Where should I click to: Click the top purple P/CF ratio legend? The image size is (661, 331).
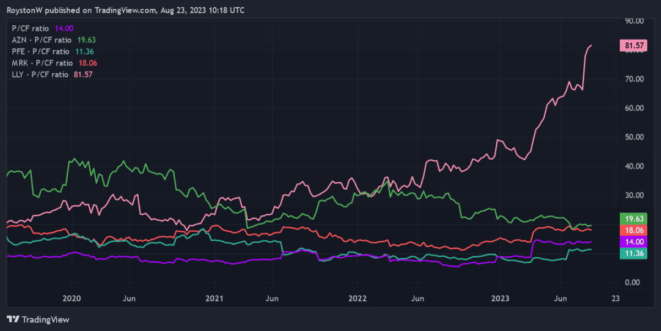tap(42, 28)
